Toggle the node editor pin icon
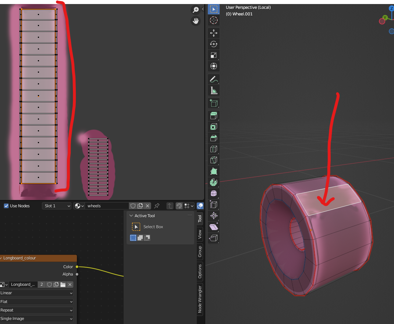 point(157,206)
